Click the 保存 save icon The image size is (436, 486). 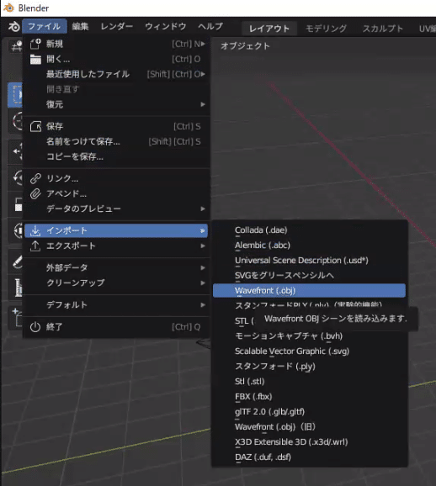pos(35,126)
